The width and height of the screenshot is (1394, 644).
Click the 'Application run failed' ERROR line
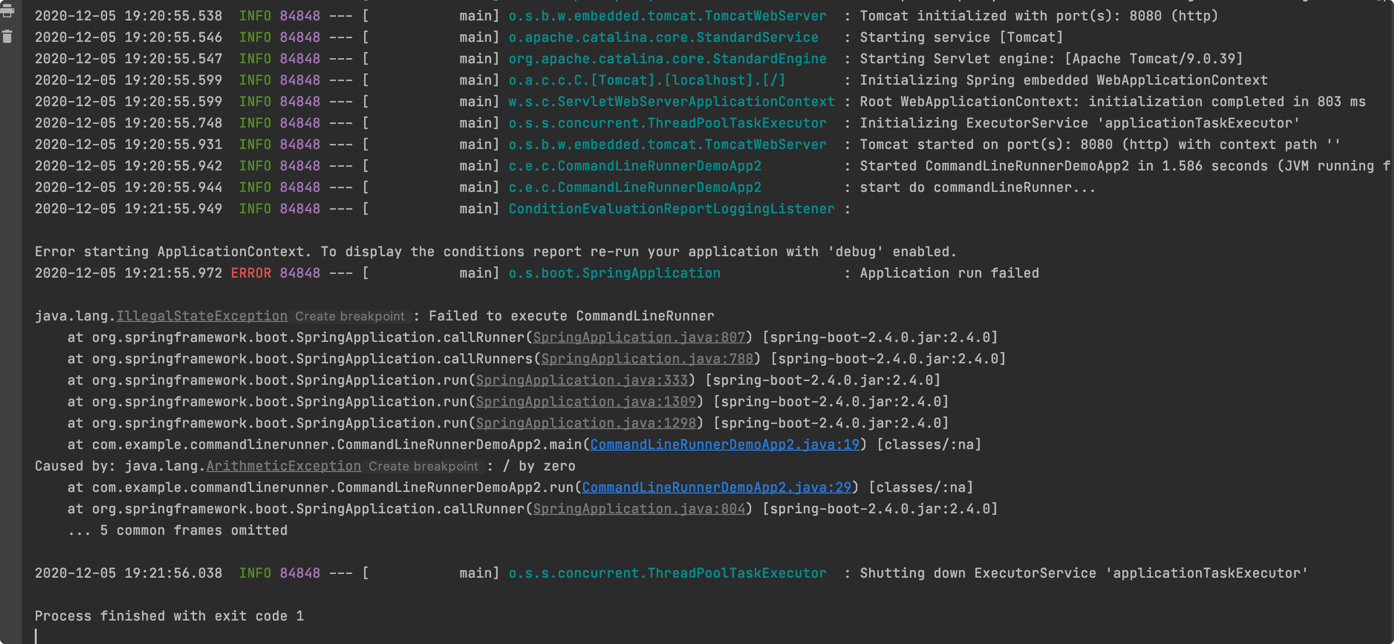point(949,273)
